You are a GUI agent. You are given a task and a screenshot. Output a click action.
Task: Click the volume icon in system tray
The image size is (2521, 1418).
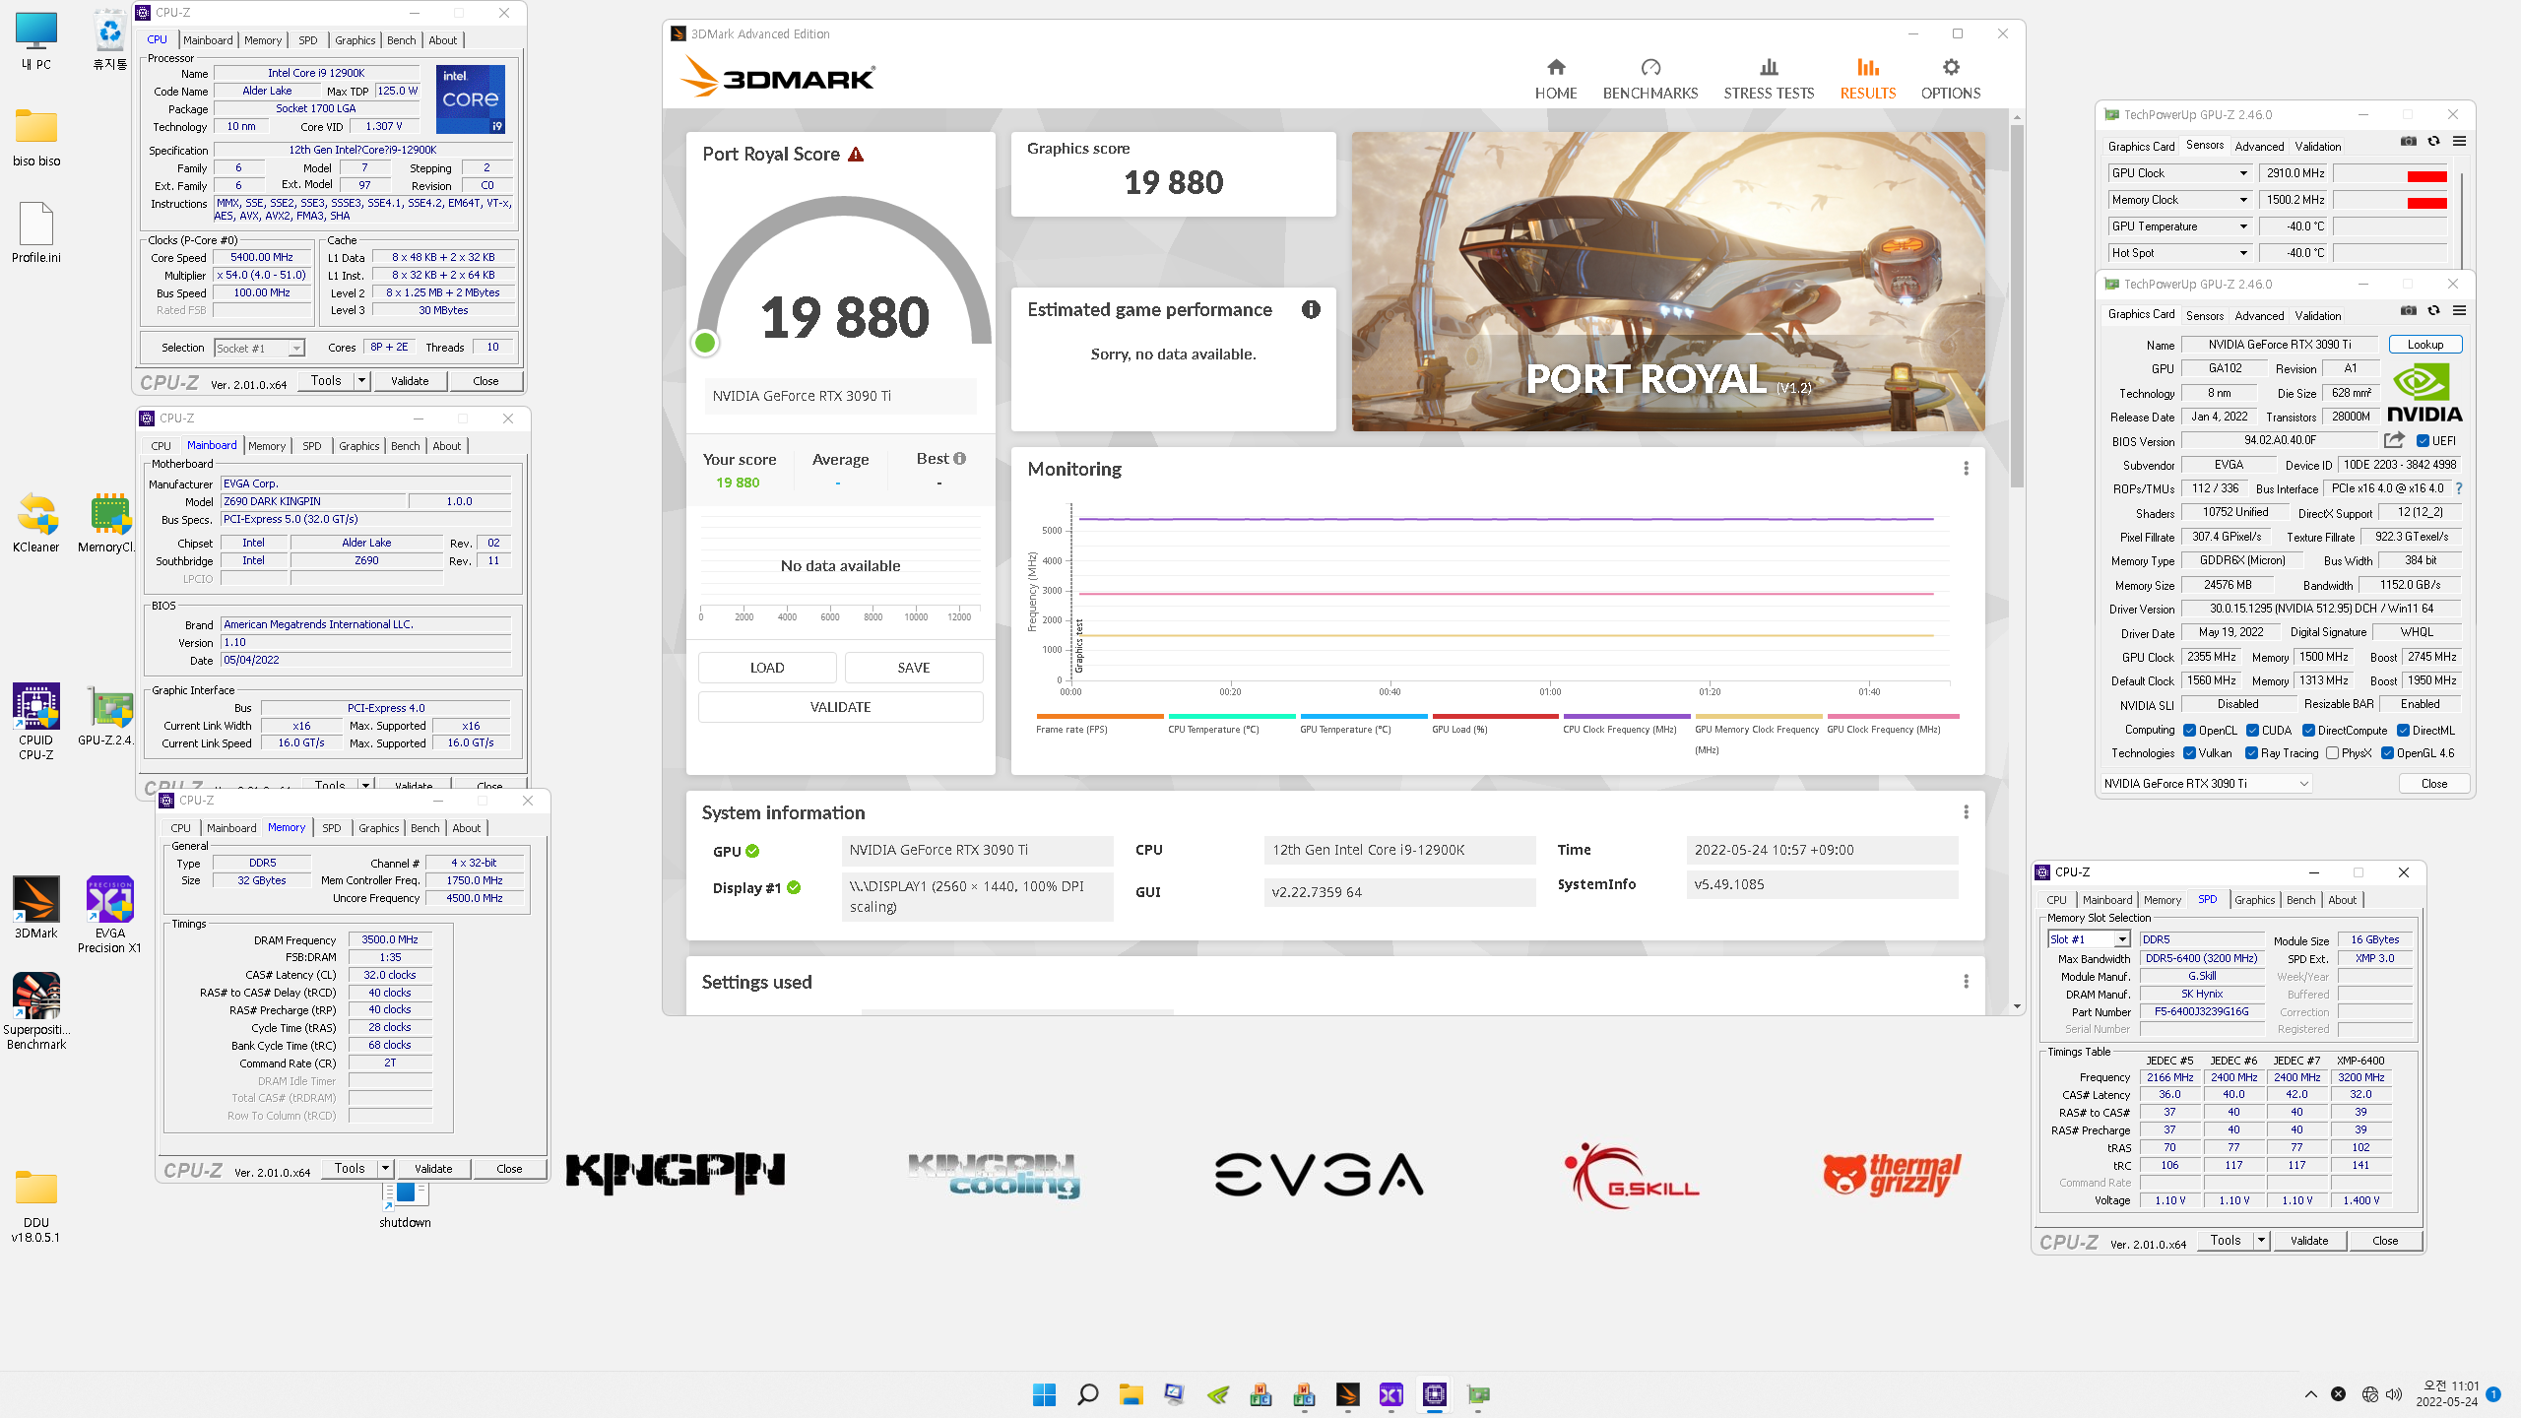[2394, 1394]
